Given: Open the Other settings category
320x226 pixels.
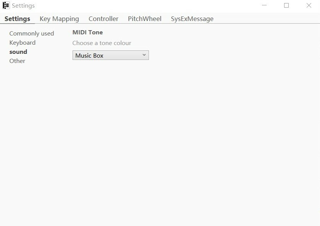Looking at the screenshot, I should coord(17,61).
